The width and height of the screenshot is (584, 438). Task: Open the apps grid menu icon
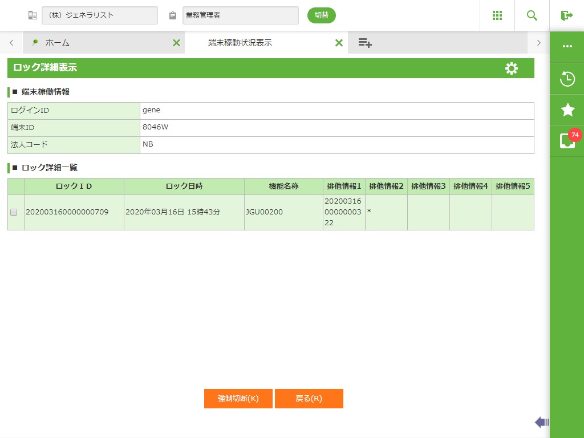[497, 15]
